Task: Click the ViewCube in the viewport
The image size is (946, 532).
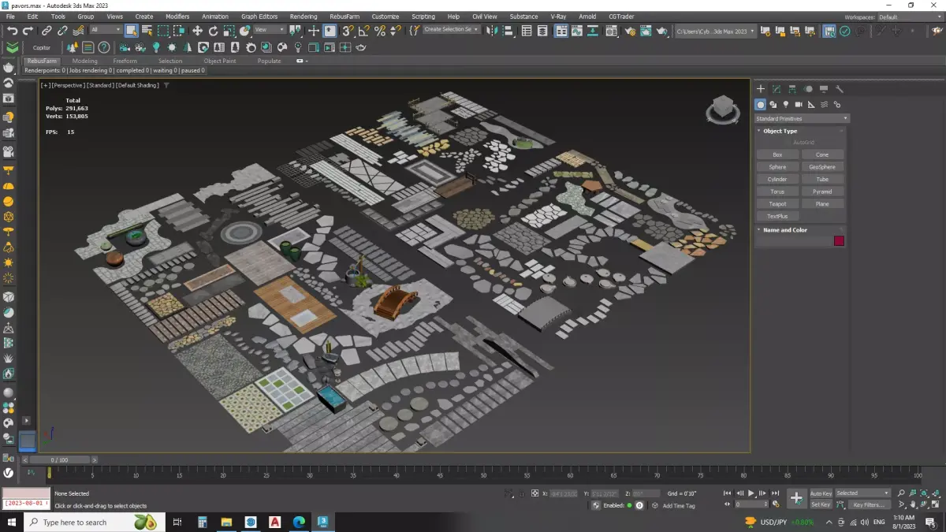Action: [721, 108]
